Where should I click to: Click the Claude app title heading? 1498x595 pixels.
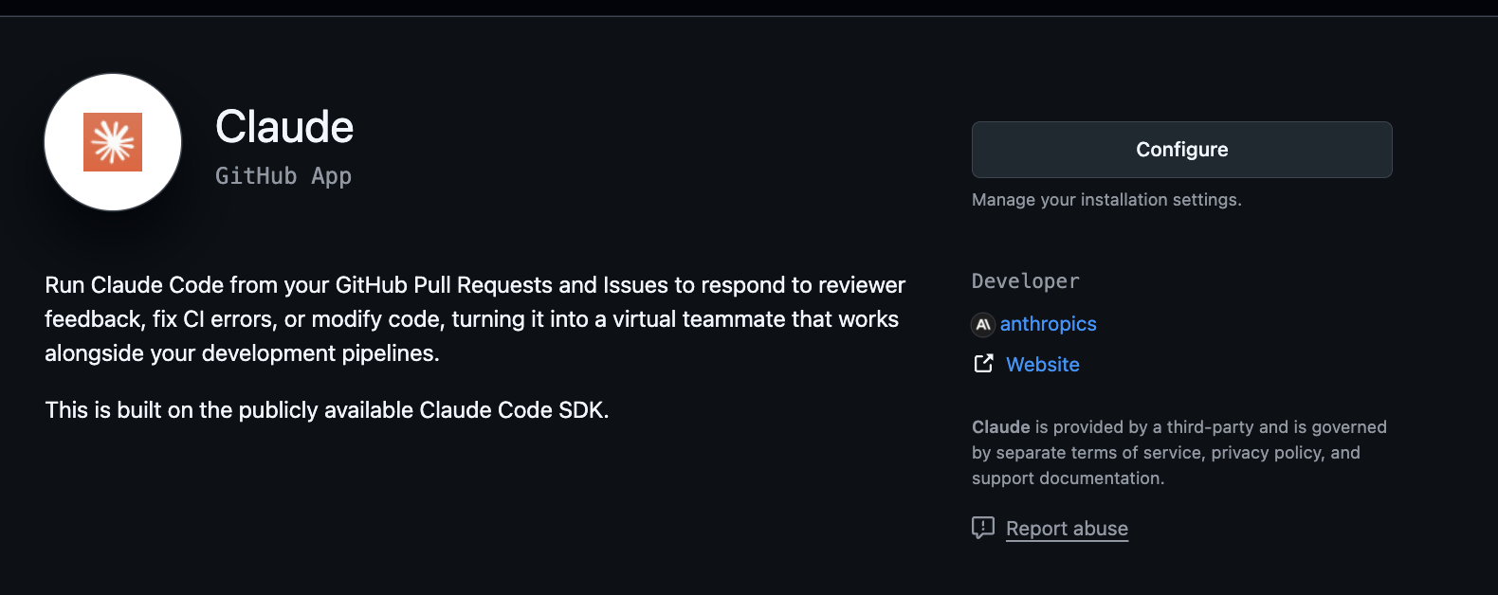pyautogui.click(x=284, y=127)
